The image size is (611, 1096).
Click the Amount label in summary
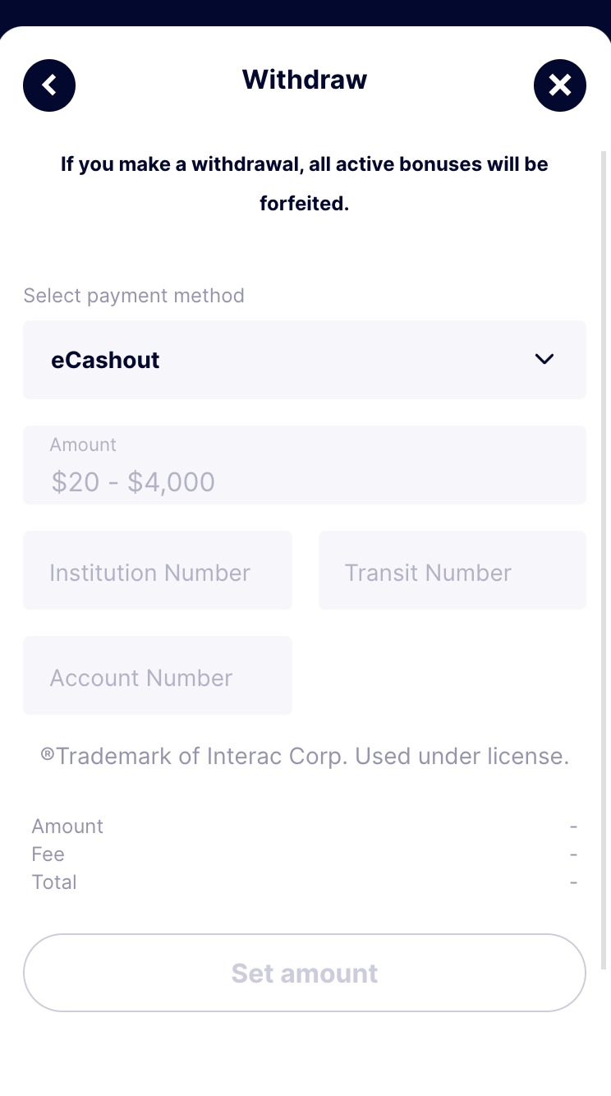[x=67, y=827]
